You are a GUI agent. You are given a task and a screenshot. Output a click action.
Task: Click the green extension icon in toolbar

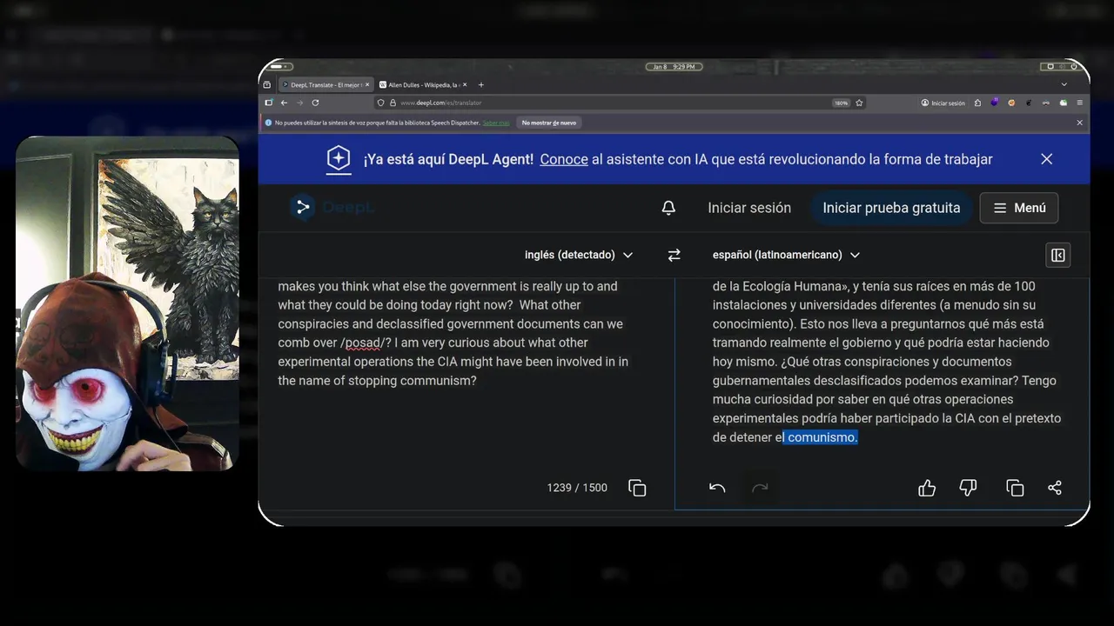tap(1064, 103)
